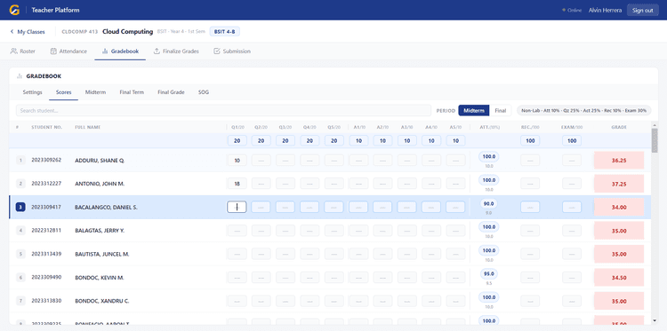Image resolution: width=667 pixels, height=331 pixels.
Task: Click the GRADE column header
Action: point(619,127)
